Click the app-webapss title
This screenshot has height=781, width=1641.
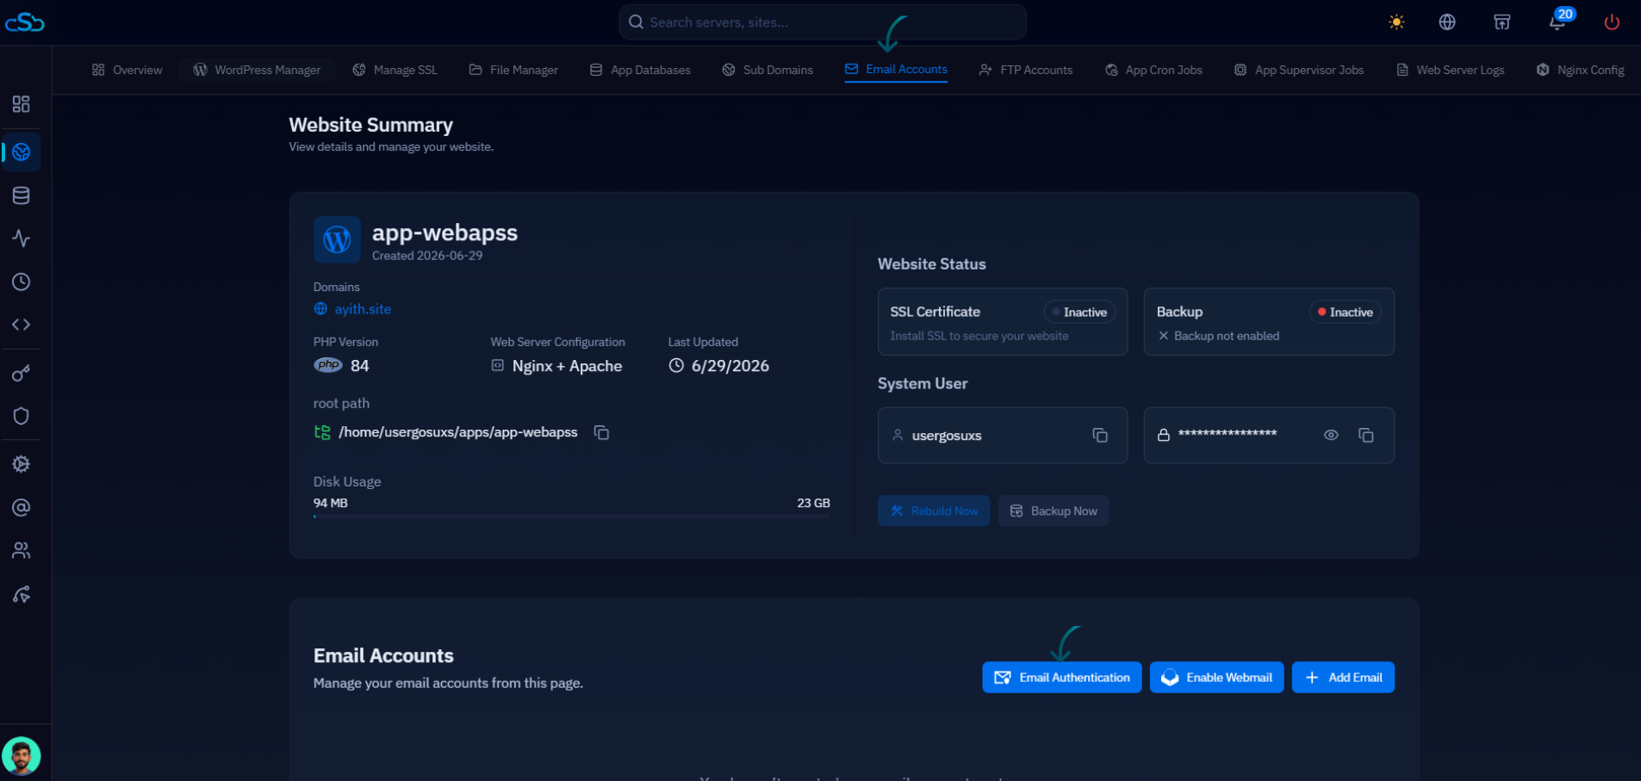tap(444, 232)
